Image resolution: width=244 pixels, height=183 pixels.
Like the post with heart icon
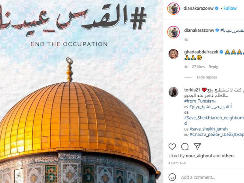(x=172, y=147)
